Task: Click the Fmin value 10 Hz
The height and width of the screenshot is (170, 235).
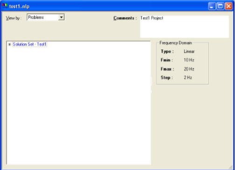Action: pos(189,60)
